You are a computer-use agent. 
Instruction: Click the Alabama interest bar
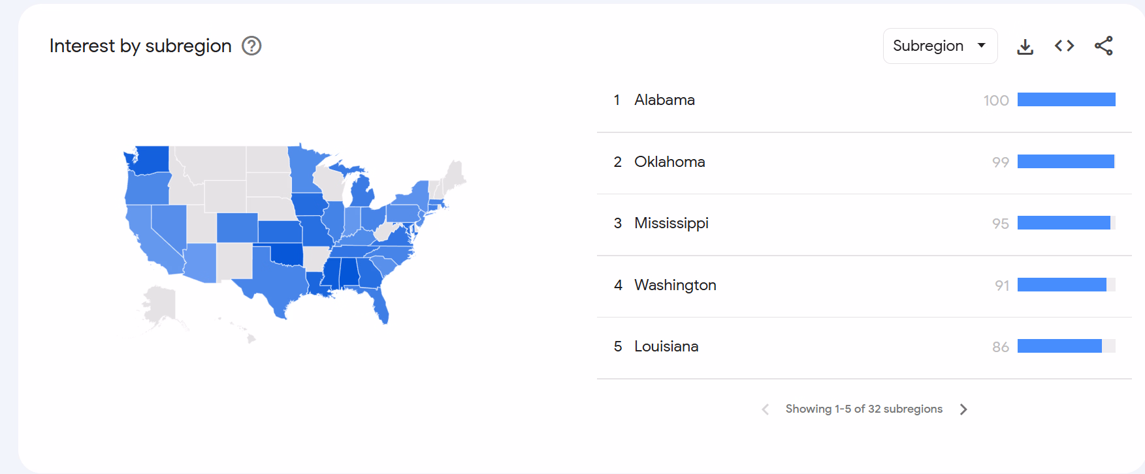tap(1066, 100)
